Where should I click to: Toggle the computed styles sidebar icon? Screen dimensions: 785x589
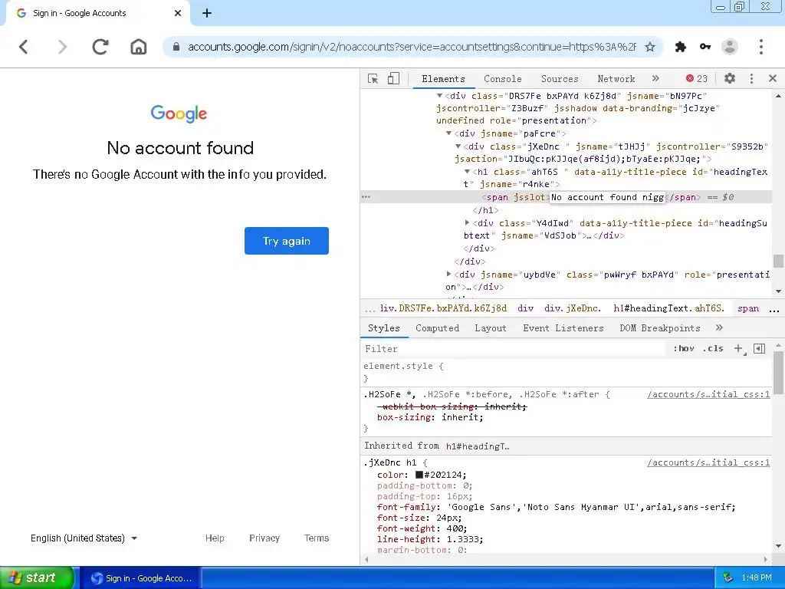(x=760, y=349)
